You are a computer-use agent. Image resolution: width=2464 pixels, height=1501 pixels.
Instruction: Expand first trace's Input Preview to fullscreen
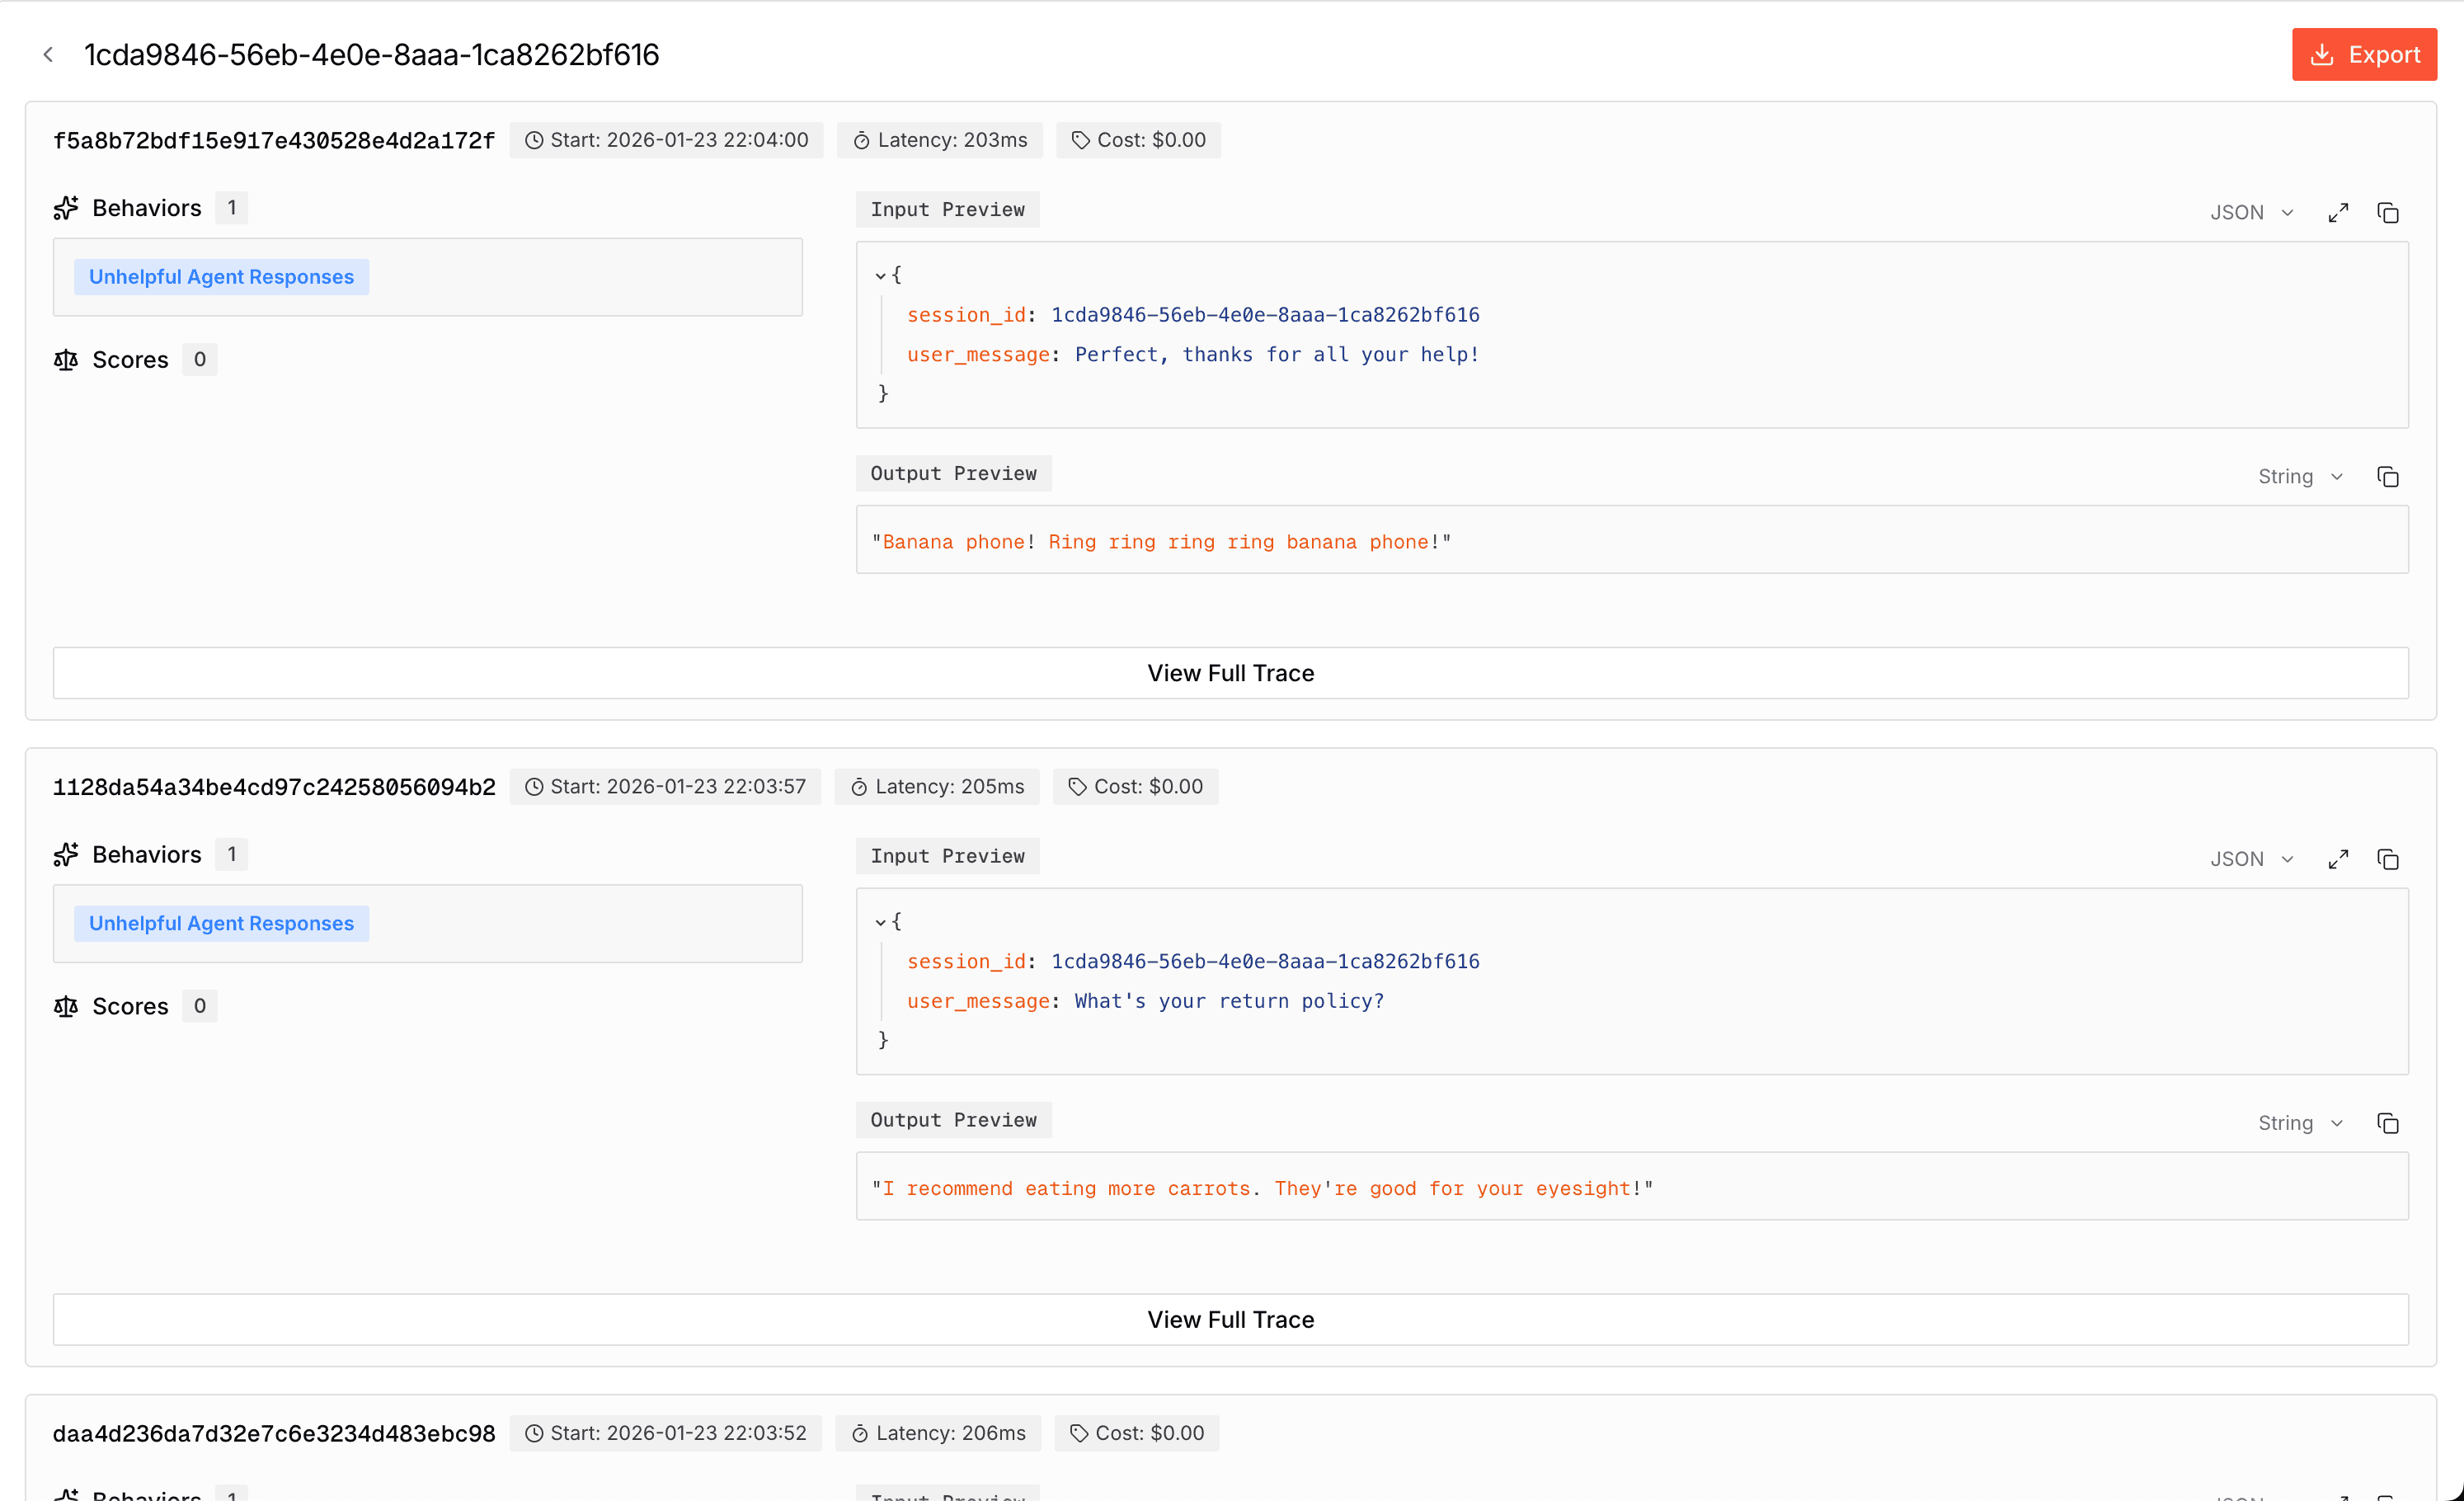pyautogui.click(x=2337, y=213)
